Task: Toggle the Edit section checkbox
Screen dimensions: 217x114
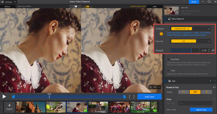Action: click(165, 81)
